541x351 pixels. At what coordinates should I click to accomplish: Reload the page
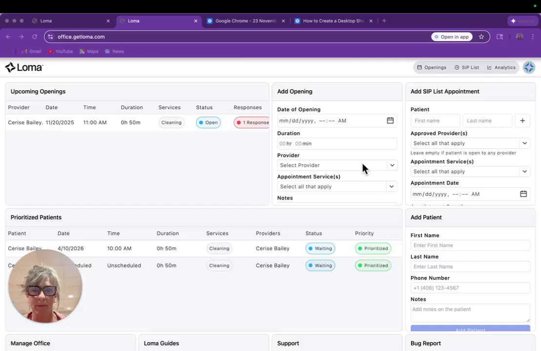point(35,37)
